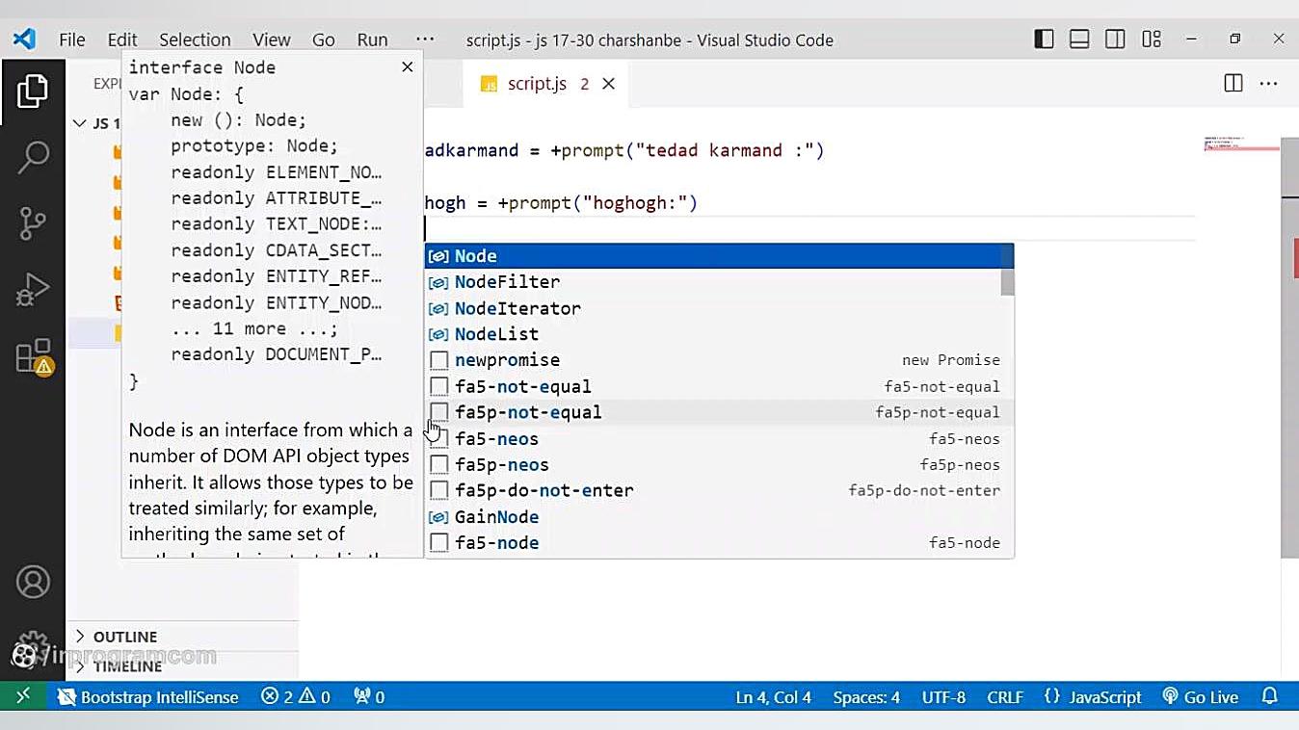
Task: Click the editor vertical scrollbar
Action: (1289, 347)
